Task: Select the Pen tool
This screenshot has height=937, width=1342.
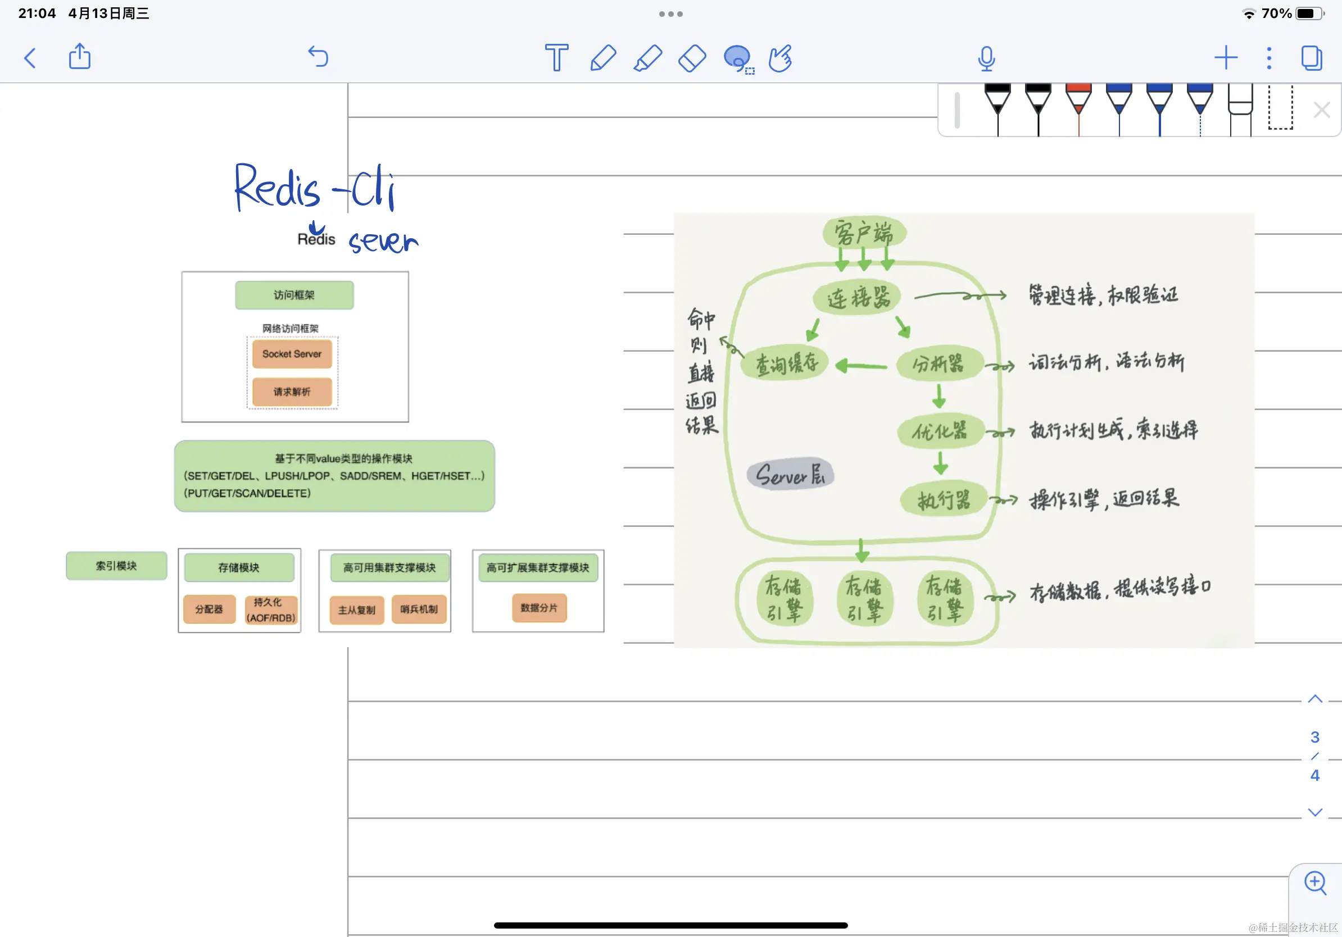Action: tap(602, 58)
